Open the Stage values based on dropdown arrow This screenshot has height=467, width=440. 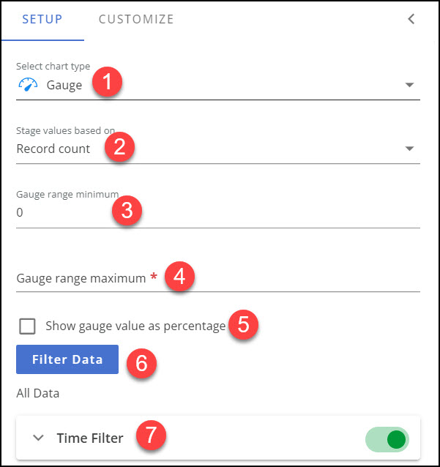(x=409, y=149)
